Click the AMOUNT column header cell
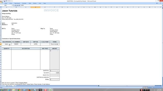This screenshot has height=91, width=163. tap(55, 49)
